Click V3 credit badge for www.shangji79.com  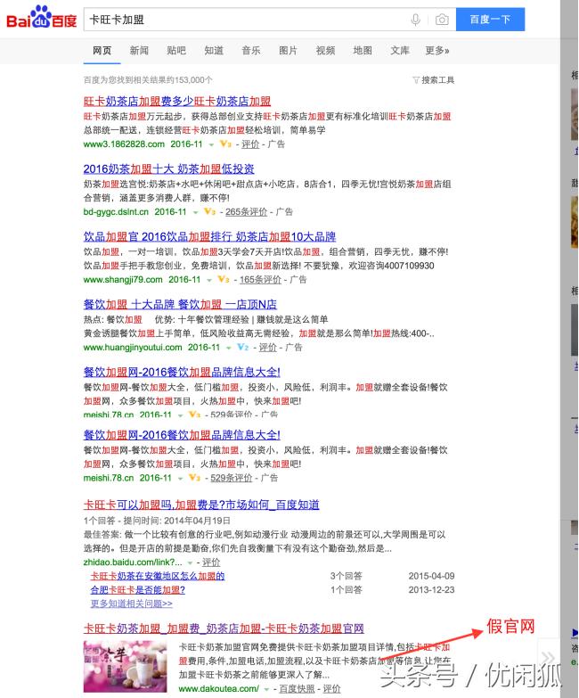tap(224, 279)
